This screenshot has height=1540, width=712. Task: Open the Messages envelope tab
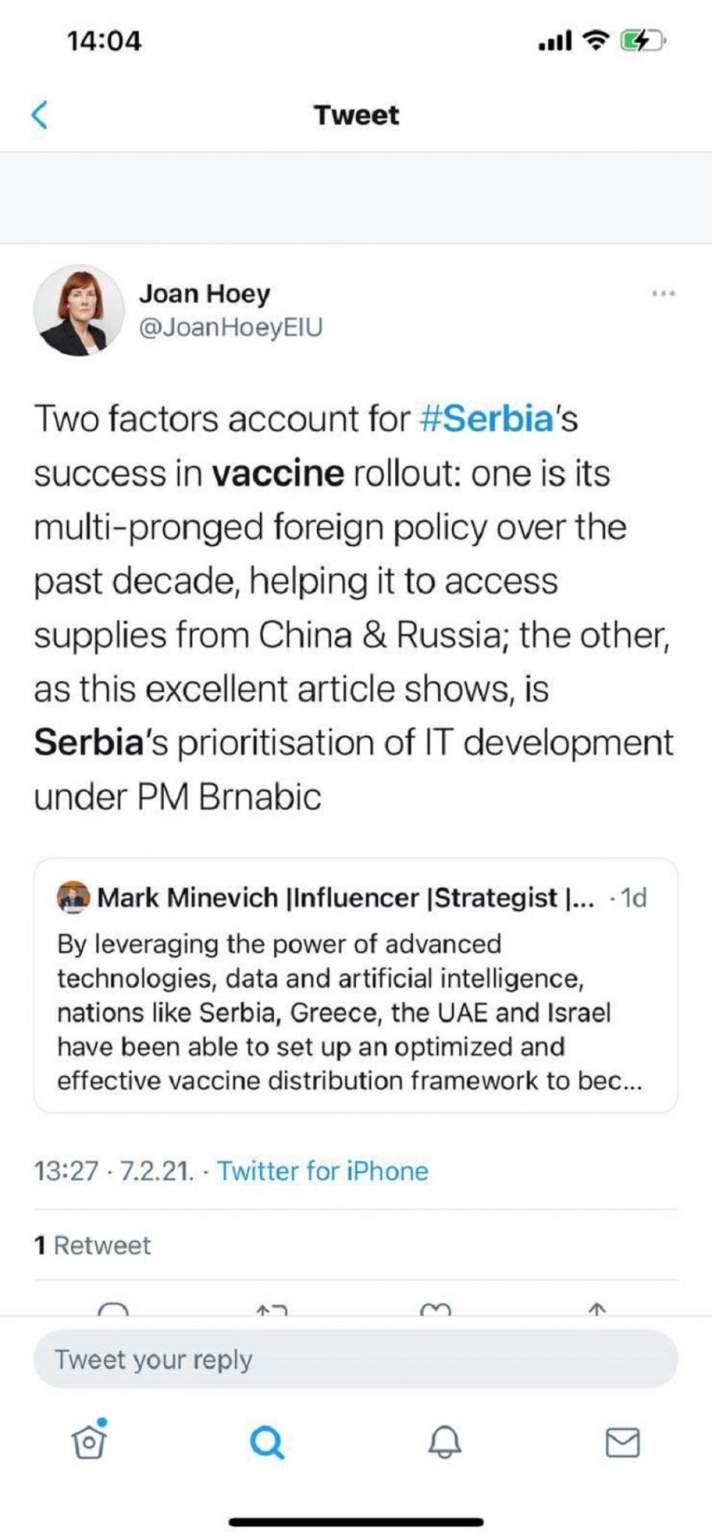tap(623, 1442)
